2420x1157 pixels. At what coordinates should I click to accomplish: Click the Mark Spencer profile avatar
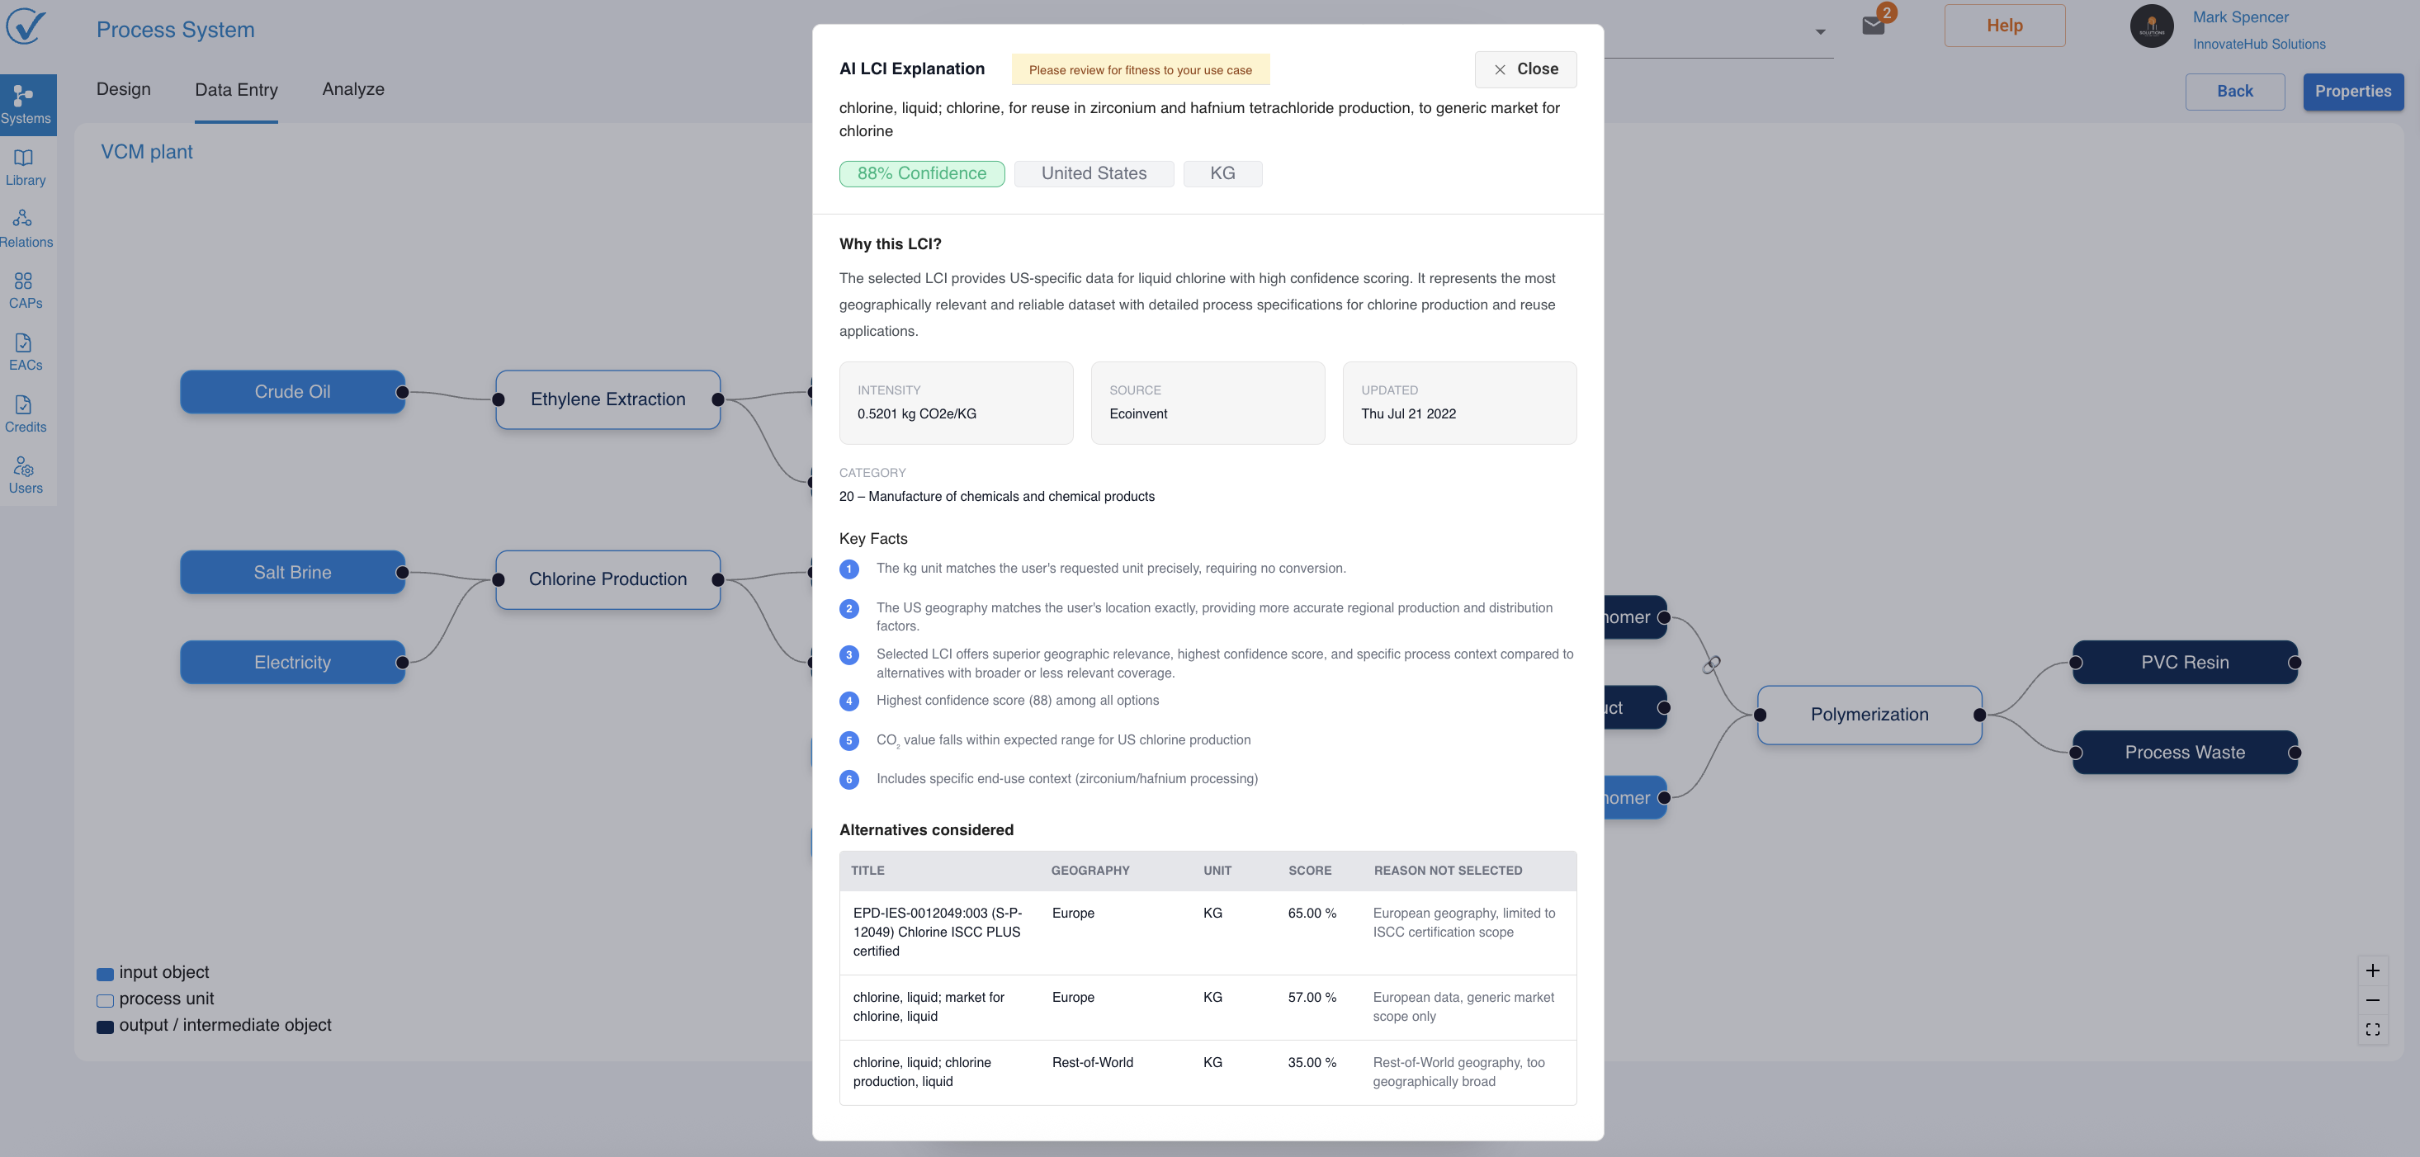2151,26
